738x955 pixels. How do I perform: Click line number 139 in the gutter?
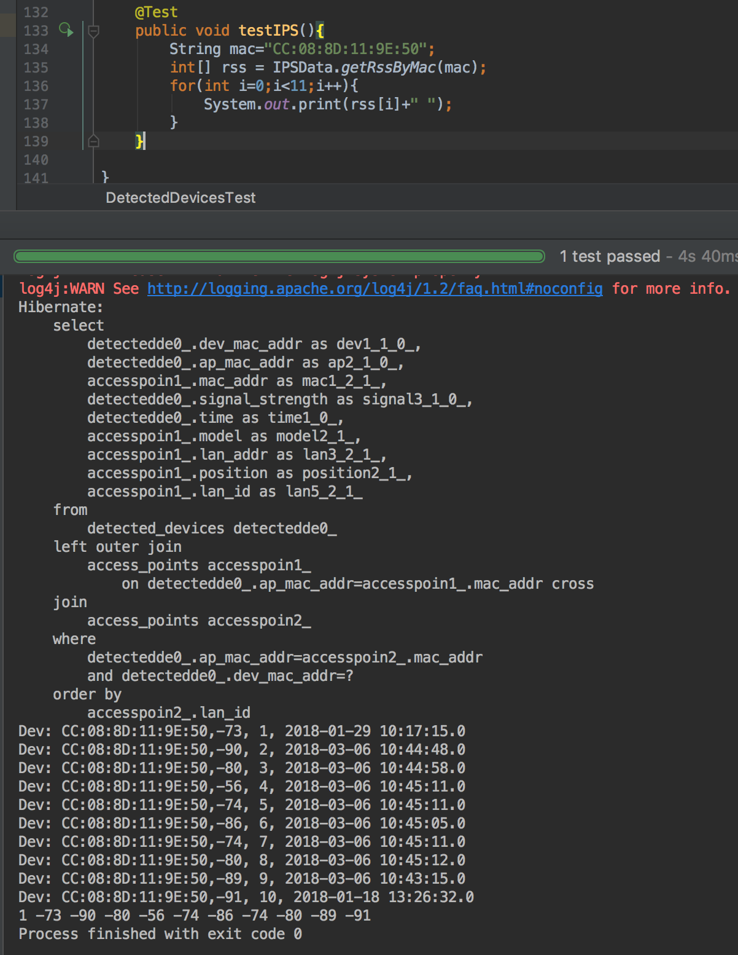tap(36, 141)
